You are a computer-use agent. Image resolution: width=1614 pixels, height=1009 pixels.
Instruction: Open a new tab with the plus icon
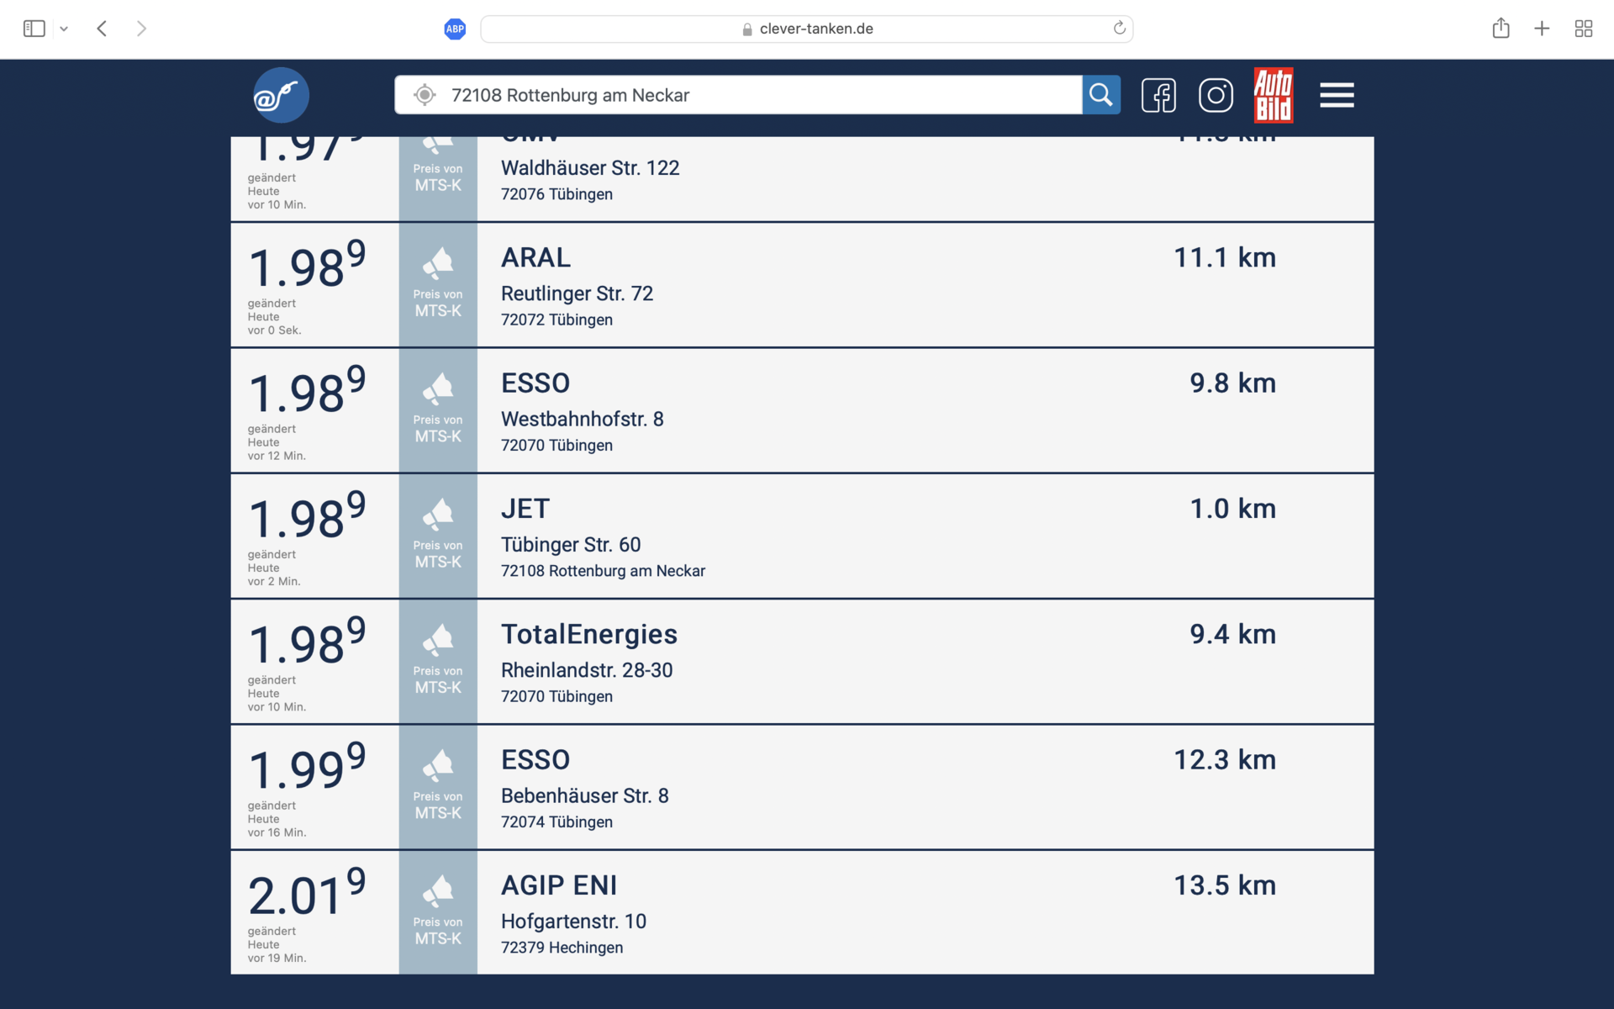tap(1542, 29)
